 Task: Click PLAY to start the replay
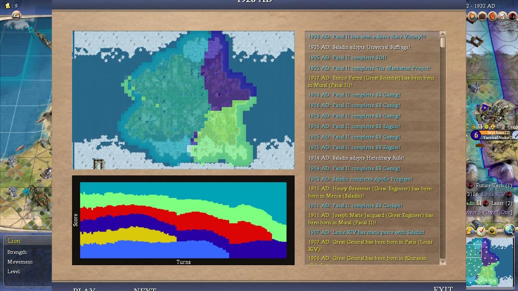pos(84,289)
